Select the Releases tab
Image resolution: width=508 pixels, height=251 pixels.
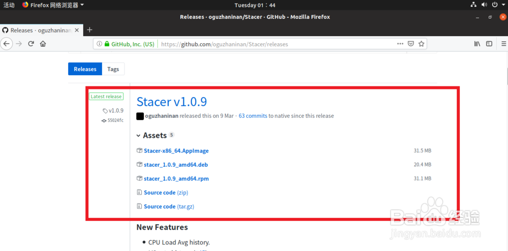click(x=85, y=69)
